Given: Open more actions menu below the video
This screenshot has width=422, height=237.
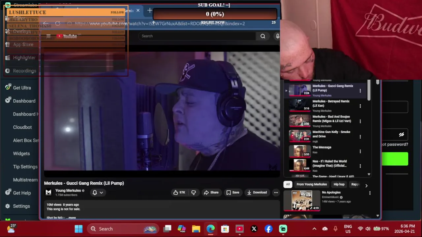Looking at the screenshot, I should click(x=276, y=193).
